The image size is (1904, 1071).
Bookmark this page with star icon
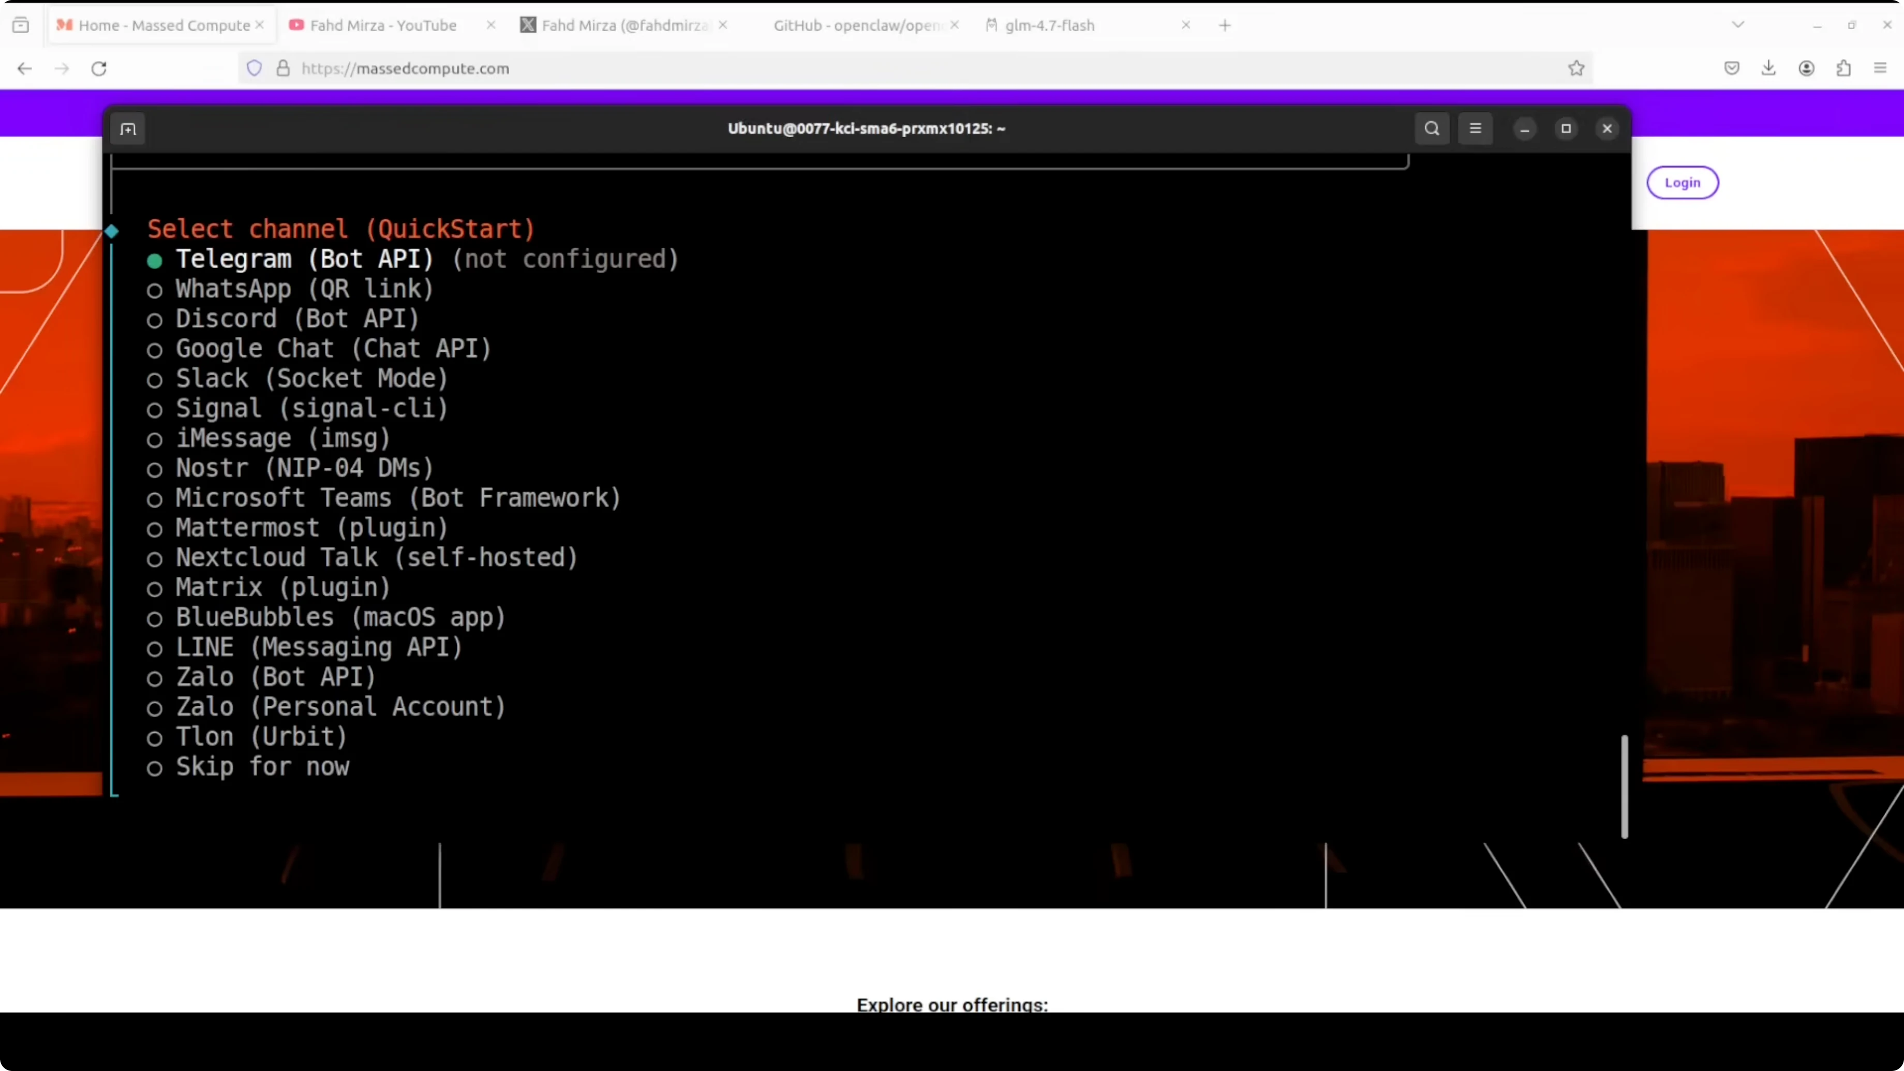(1576, 68)
